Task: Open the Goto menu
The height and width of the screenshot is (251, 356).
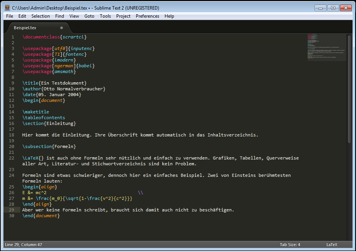Action: 89,16
